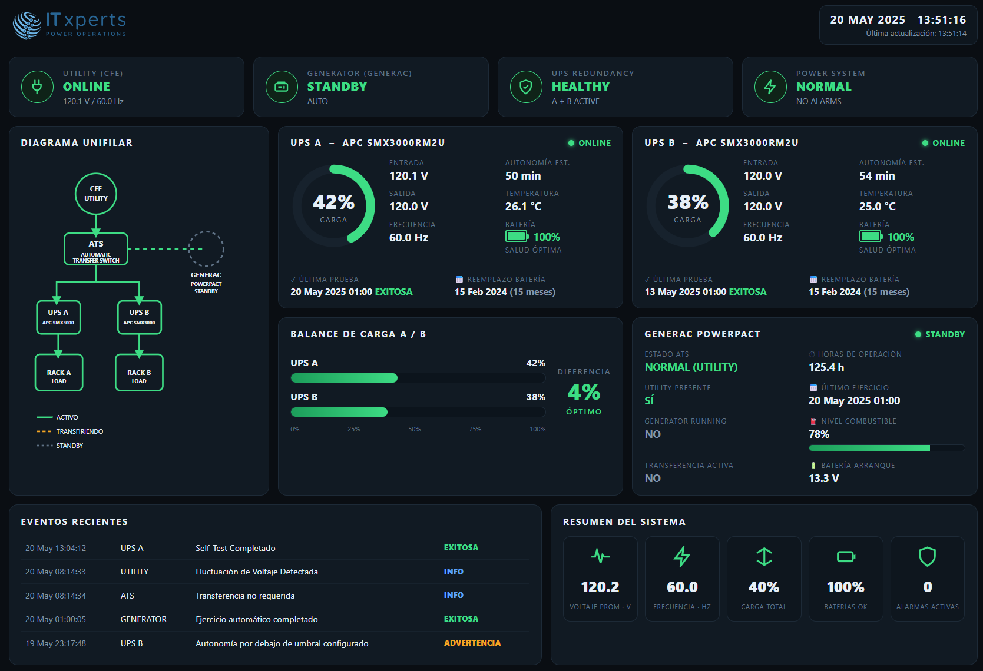This screenshot has height=671, width=983.
Task: Click UPS A 42% load gauge
Action: (334, 205)
